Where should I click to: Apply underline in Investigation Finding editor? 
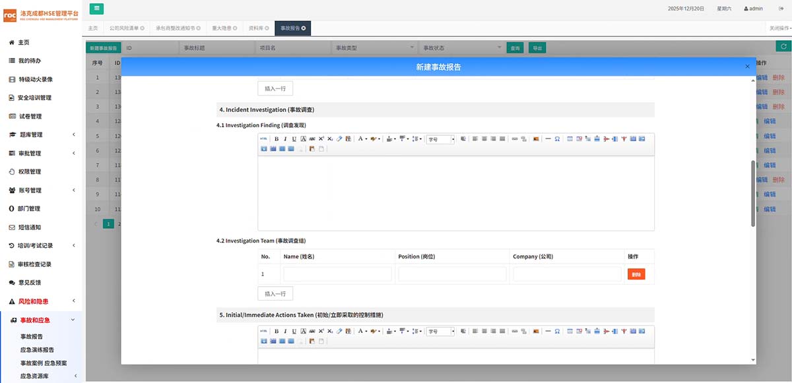coord(294,139)
